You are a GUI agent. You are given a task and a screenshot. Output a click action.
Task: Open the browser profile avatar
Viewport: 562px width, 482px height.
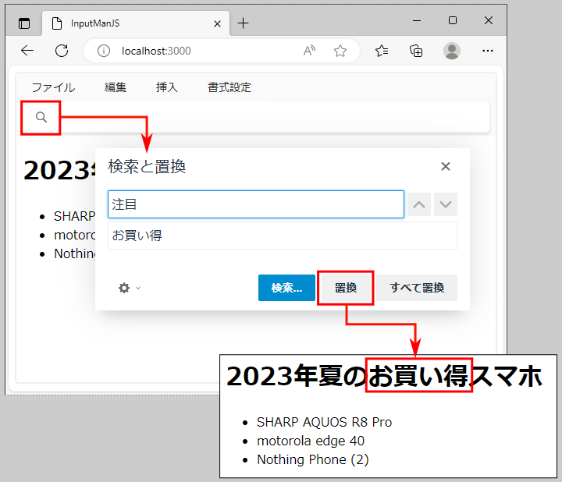[x=452, y=51]
